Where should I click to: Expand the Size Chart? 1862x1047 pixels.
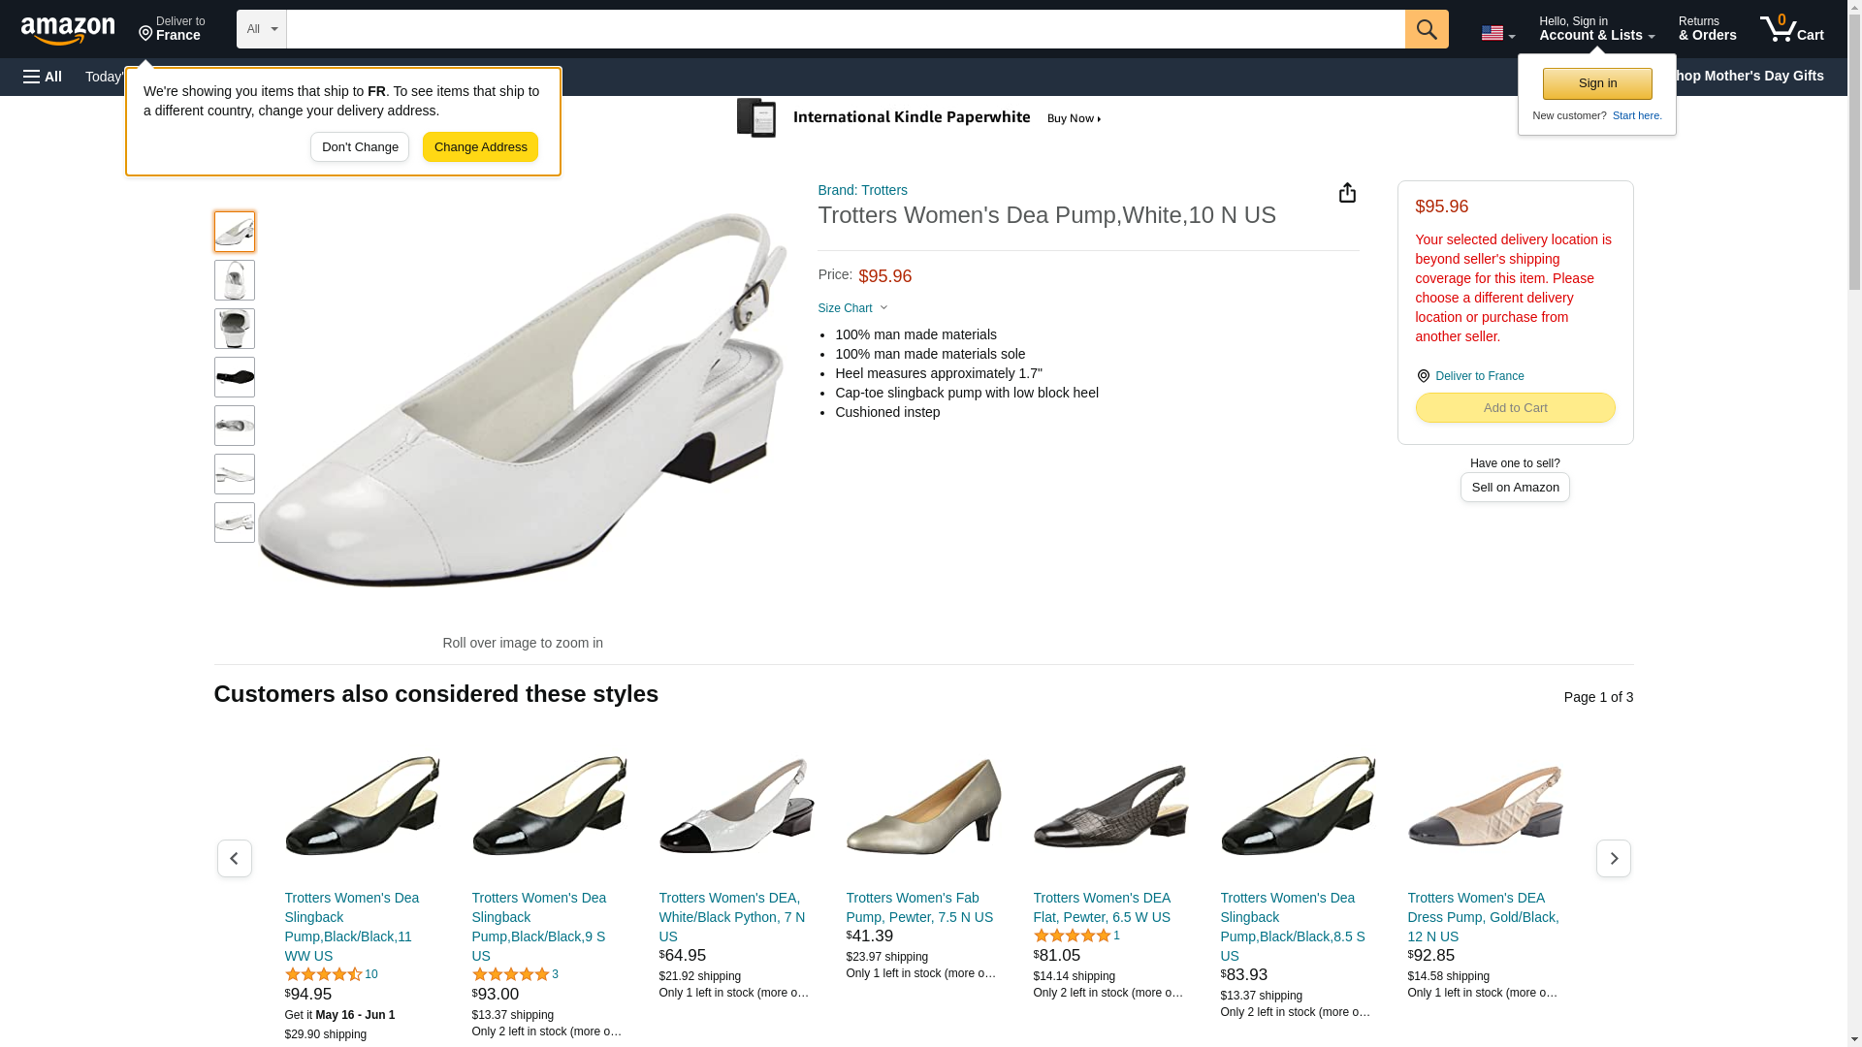click(x=853, y=308)
